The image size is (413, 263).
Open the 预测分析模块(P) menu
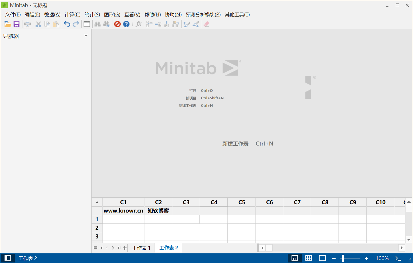203,15
